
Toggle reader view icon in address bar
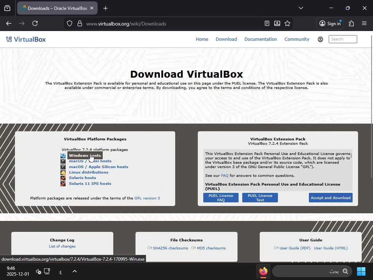267,23
